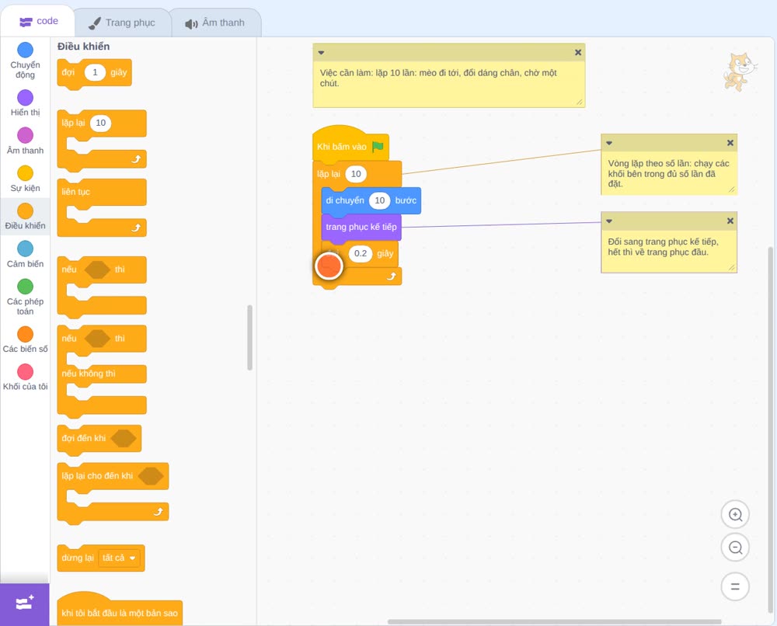
Task: Select the Sự kiện category circle
Action: [x=26, y=173]
